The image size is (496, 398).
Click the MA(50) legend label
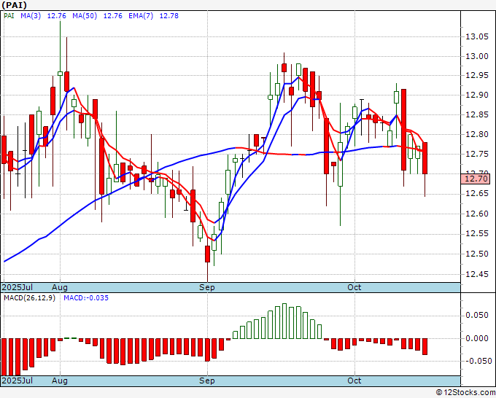[x=85, y=15]
